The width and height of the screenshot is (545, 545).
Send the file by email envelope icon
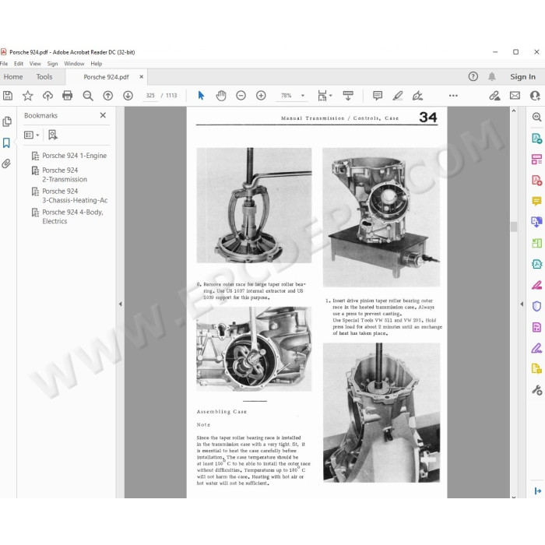515,96
